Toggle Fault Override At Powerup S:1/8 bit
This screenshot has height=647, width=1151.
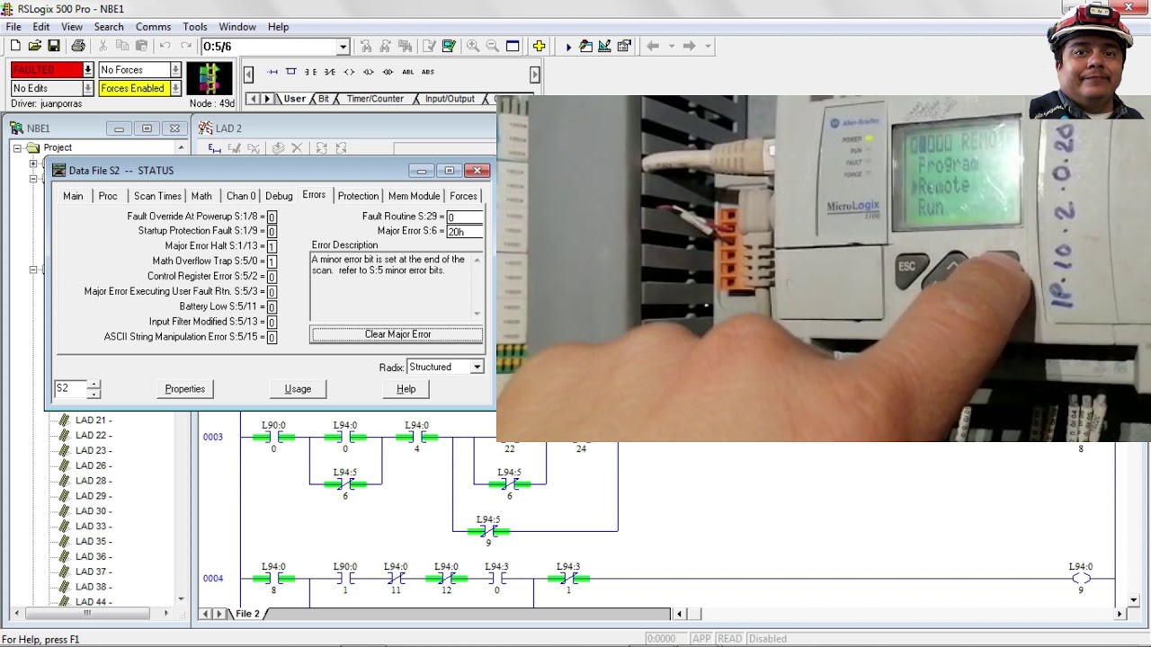click(x=272, y=217)
